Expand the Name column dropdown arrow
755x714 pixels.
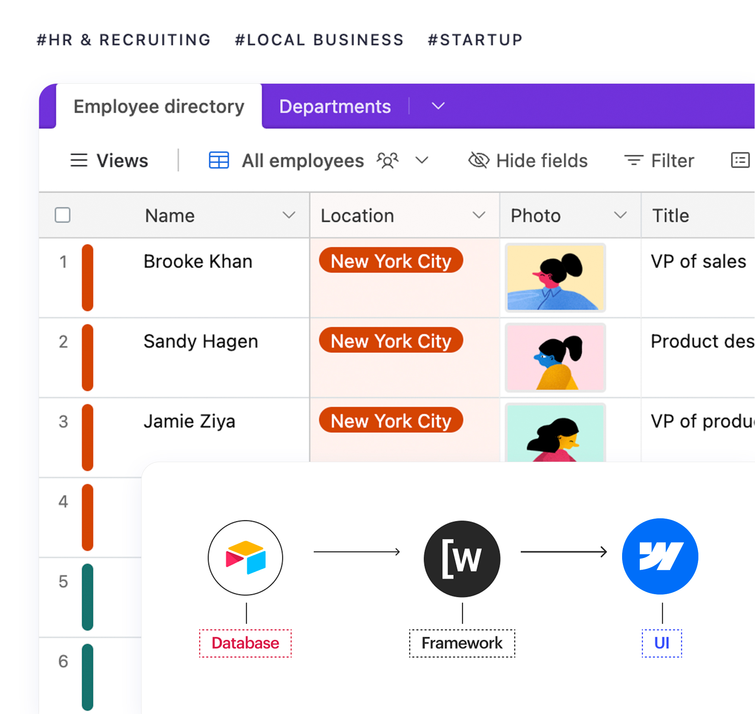(289, 215)
